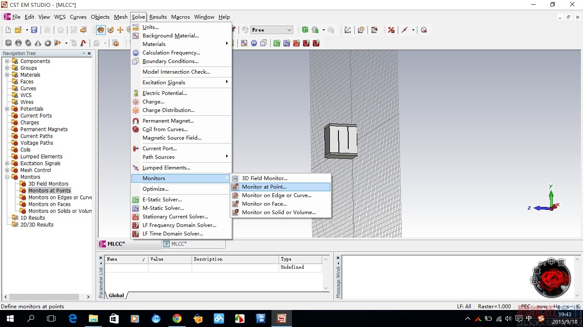Open Boundary Conditions menu entry
Viewport: 583px width, 327px height.
point(181,61)
